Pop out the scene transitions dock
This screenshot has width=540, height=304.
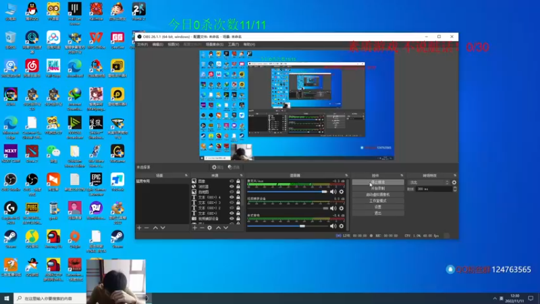[455, 176]
